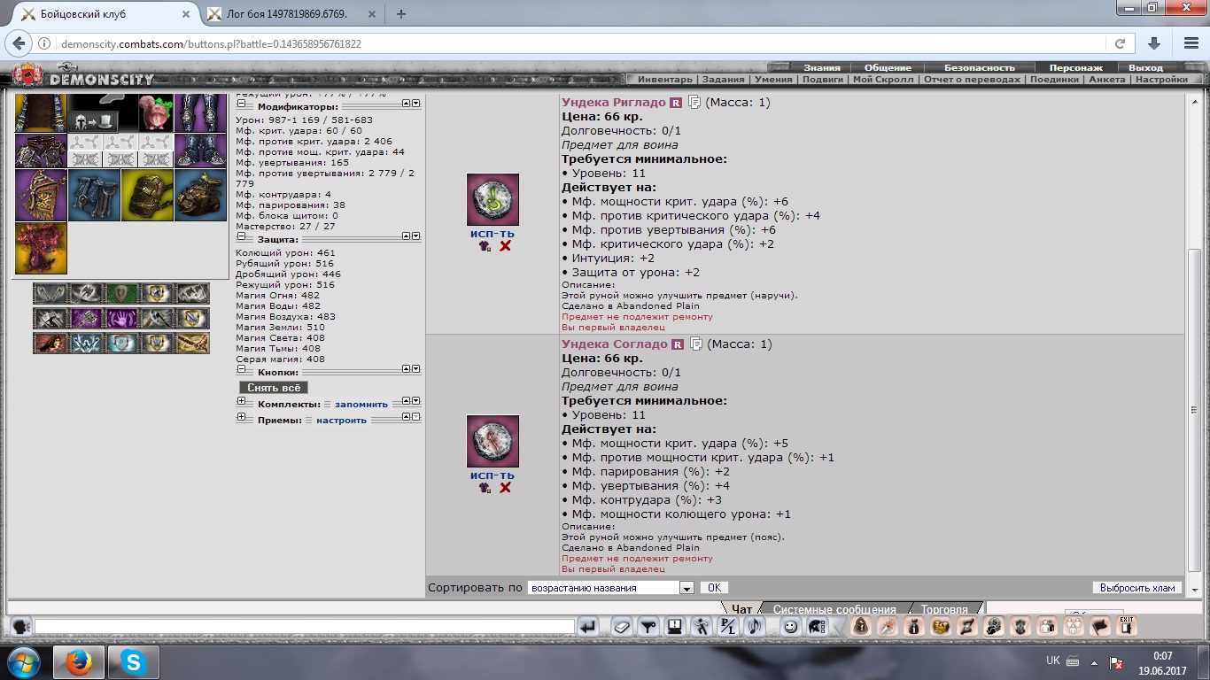Click запомнить link next to Комплекты

[361, 404]
